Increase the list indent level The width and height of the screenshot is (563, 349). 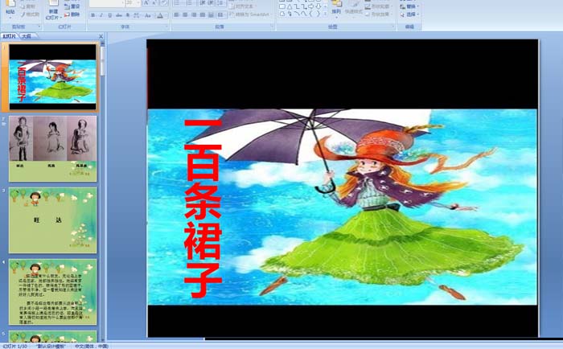tap(211, 3)
